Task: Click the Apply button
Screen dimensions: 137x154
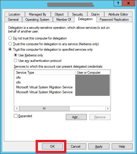Action: click(99, 147)
